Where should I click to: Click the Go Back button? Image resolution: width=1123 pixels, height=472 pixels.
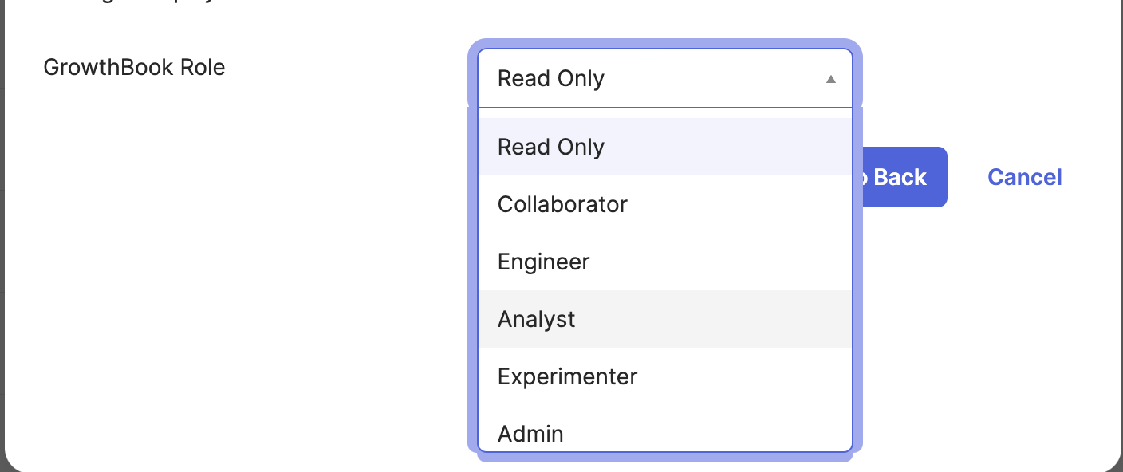[900, 177]
